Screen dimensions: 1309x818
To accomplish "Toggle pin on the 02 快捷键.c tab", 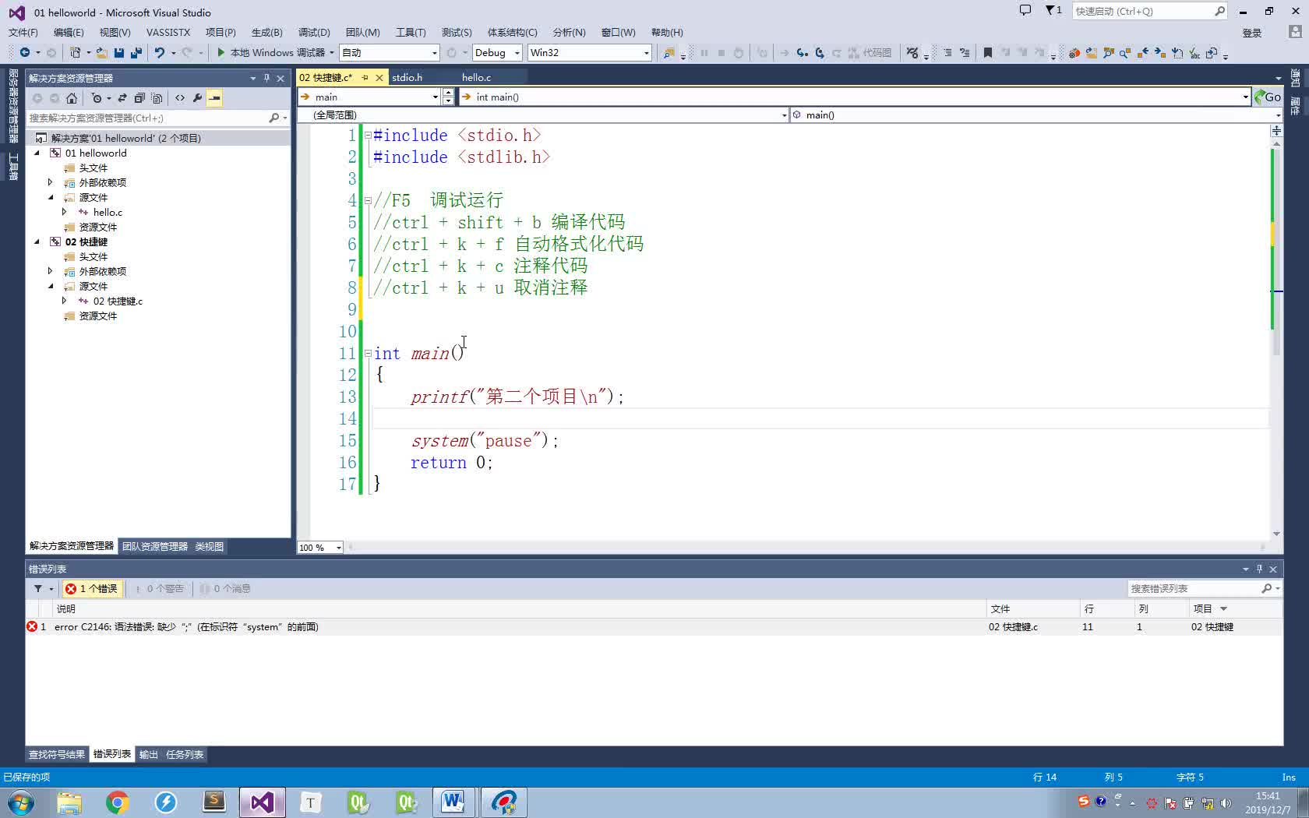I will pyautogui.click(x=365, y=77).
